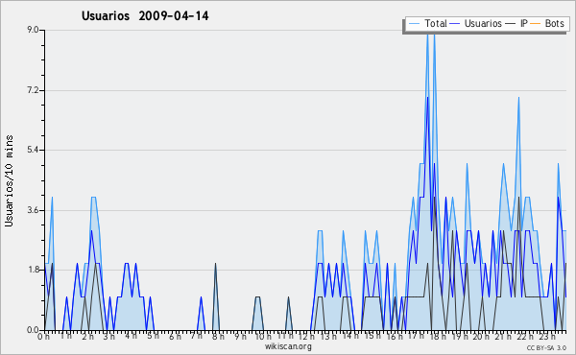Click the '12 h' x-axis label

[x=306, y=336]
